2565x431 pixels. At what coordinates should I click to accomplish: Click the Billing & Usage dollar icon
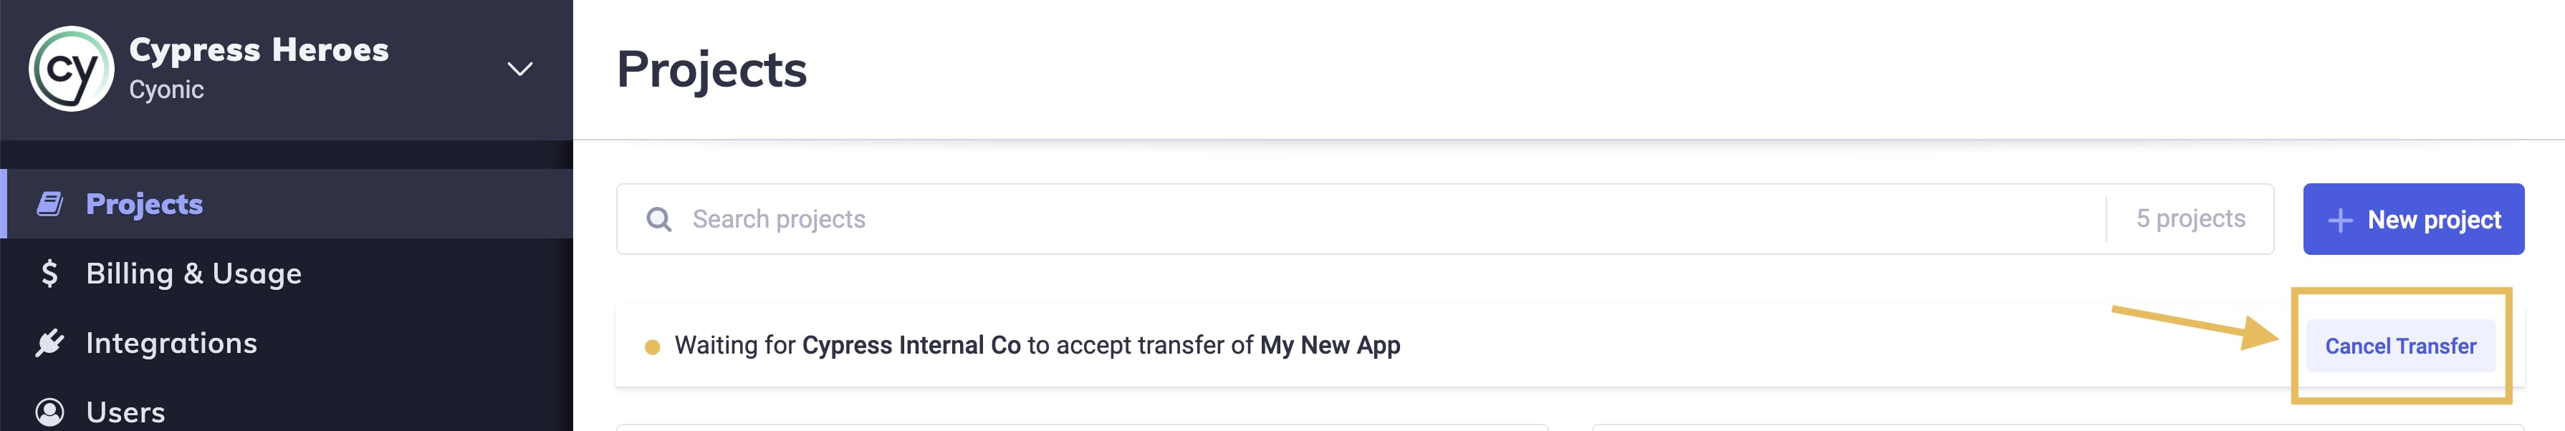(48, 272)
